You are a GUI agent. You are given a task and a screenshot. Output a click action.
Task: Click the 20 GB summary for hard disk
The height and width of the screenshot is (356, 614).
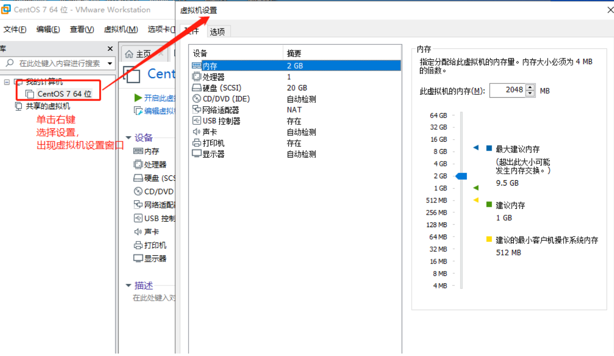click(297, 88)
